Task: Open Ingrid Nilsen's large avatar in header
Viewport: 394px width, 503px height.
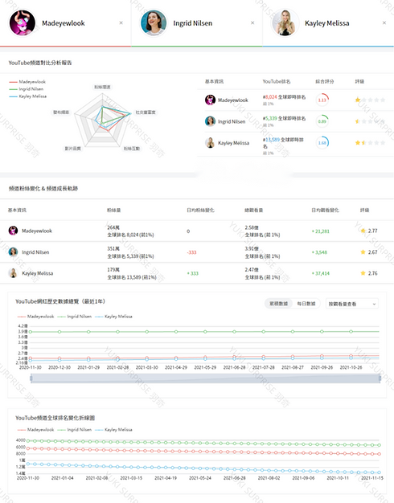Action: (x=154, y=22)
